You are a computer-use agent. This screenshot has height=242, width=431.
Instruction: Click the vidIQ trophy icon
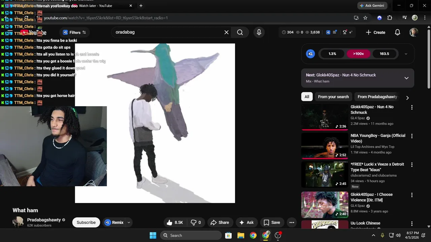point(345,32)
